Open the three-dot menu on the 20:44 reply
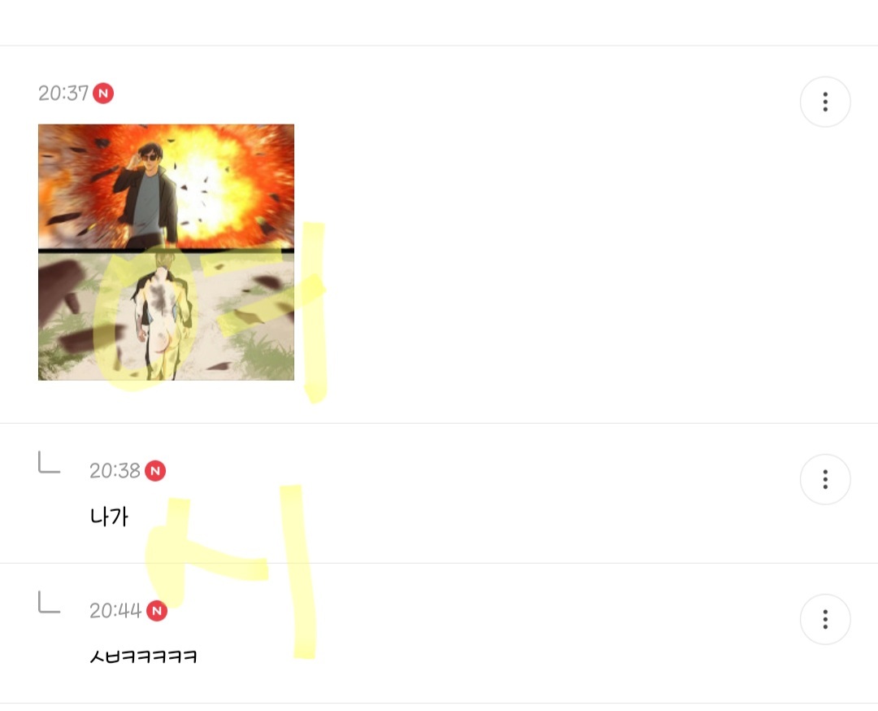The width and height of the screenshot is (878, 711). click(825, 620)
